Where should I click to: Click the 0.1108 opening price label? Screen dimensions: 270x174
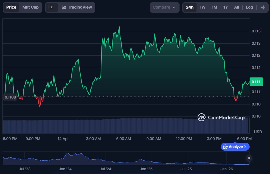(10, 97)
